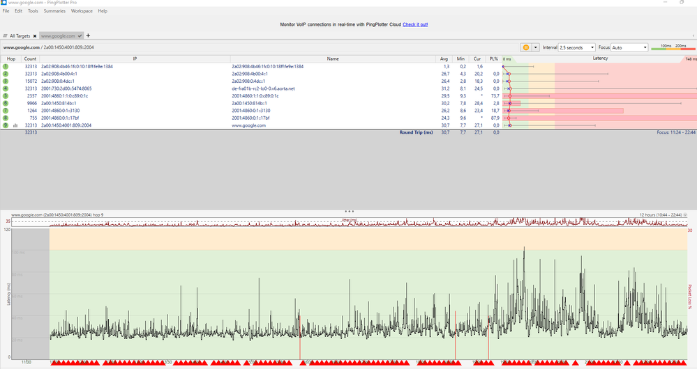The height and width of the screenshot is (369, 697).
Task: Click the hop 7 green circle
Action: 6,111
